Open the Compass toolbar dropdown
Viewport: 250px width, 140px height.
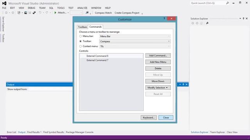click(x=135, y=41)
